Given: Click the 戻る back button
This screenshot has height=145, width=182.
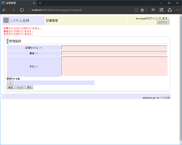Looking at the screenshot, I should click(29, 87).
